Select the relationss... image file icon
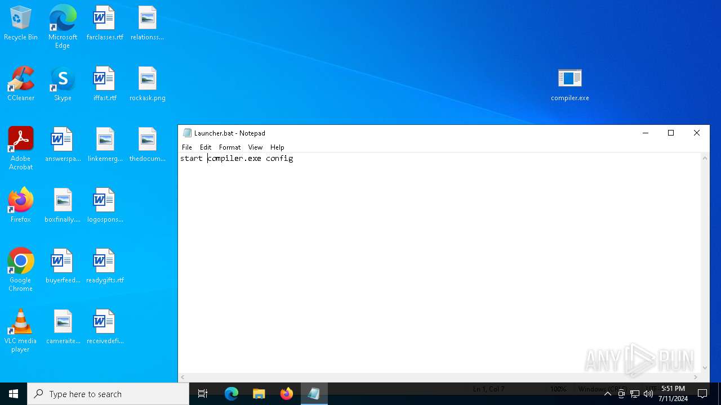The width and height of the screenshot is (721, 405). 147,24
